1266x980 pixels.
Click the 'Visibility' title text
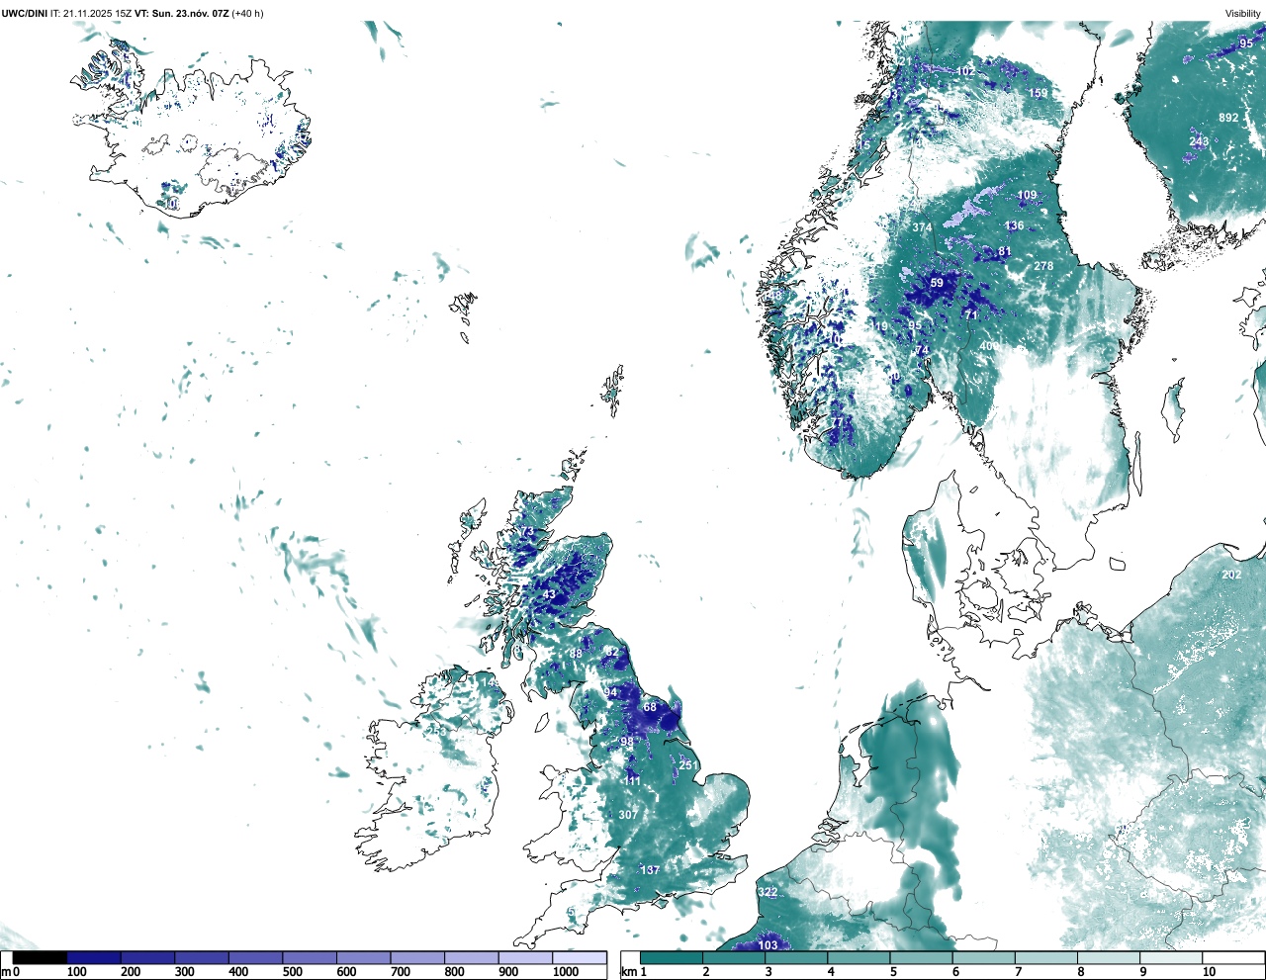pyautogui.click(x=1242, y=13)
